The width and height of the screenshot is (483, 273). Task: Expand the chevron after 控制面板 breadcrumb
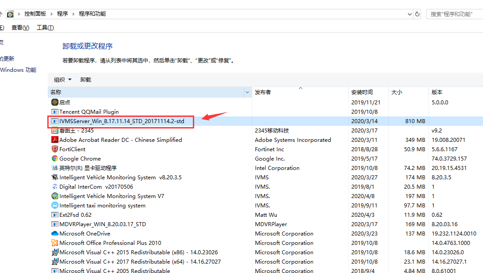click(51, 14)
